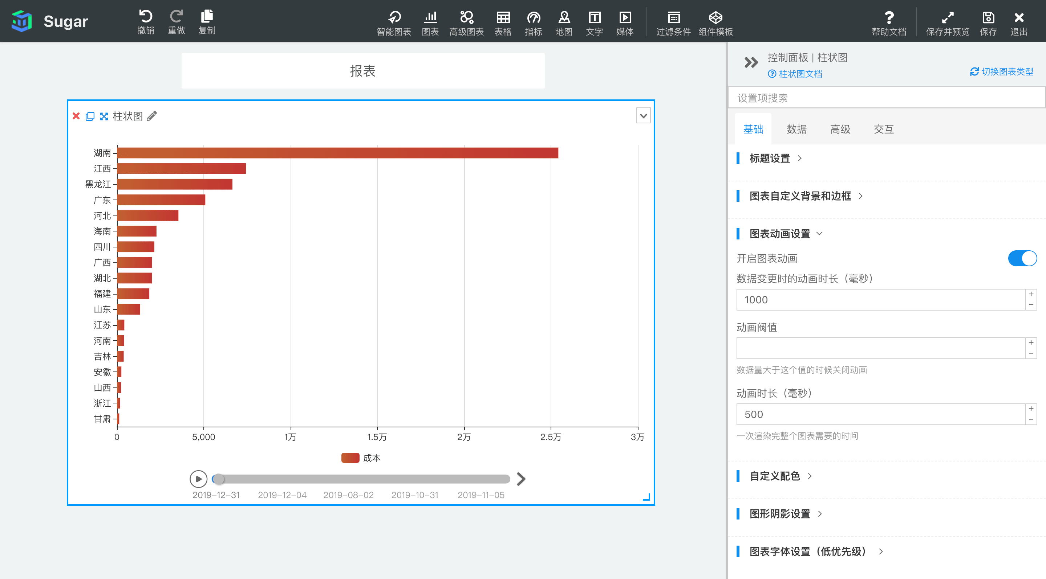Open the 高级图表 advanced charts tool
The width and height of the screenshot is (1046, 579).
tap(467, 23)
